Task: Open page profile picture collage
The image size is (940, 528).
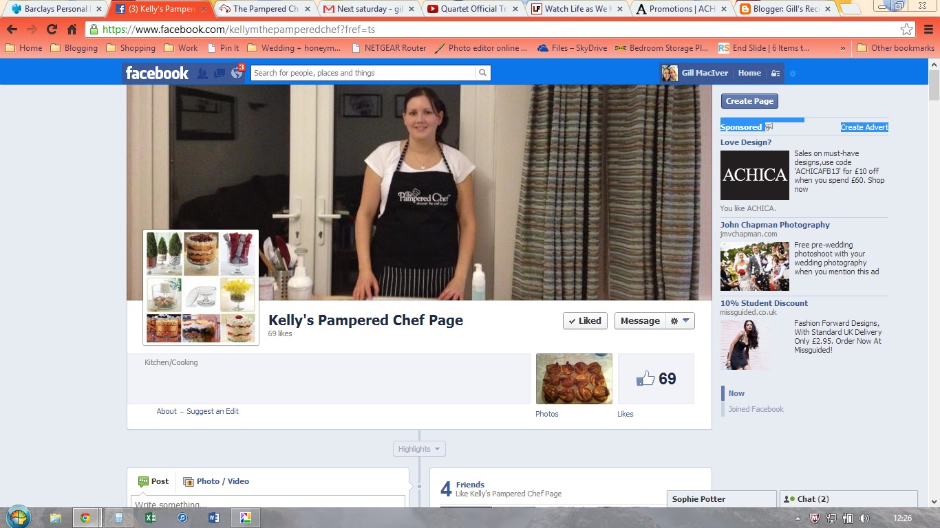Action: click(201, 287)
